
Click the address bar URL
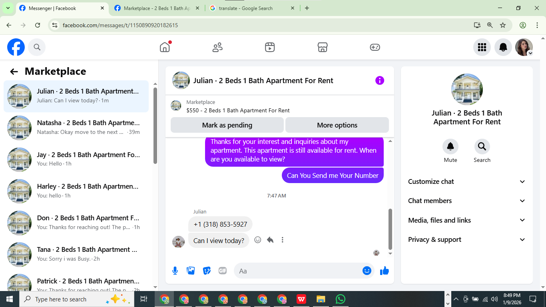point(120,25)
